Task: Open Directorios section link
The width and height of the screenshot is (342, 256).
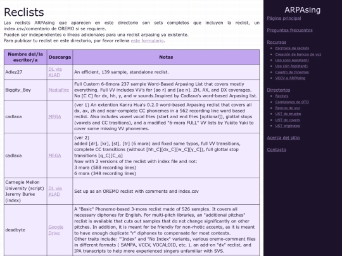Action: [x=279, y=90]
